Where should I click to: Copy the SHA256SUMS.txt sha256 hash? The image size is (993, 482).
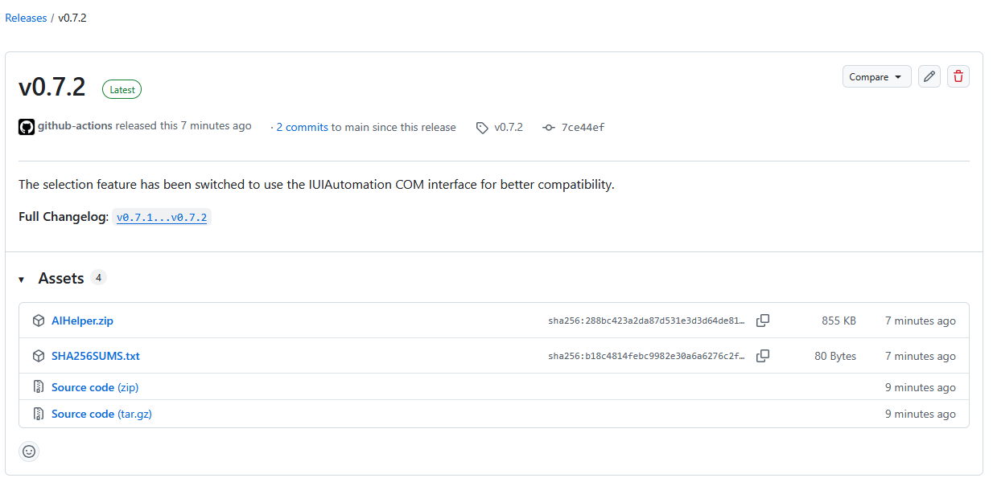[763, 356]
